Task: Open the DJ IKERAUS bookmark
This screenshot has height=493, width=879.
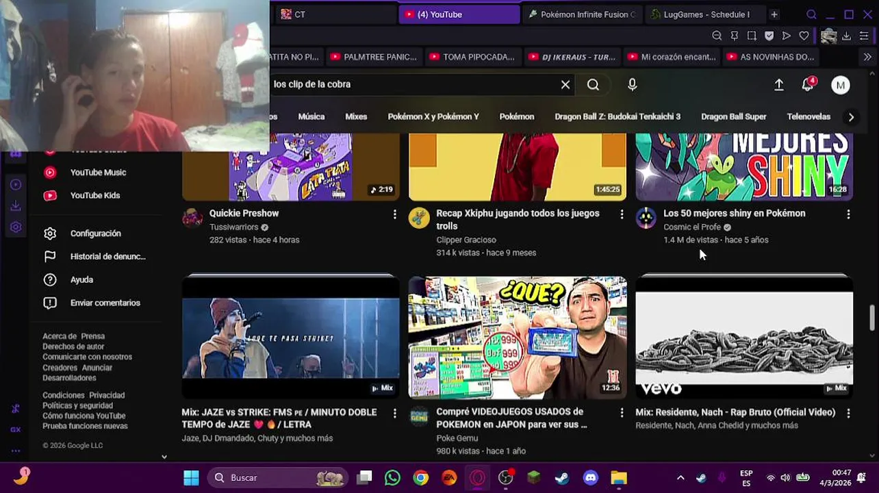Action: (x=572, y=57)
